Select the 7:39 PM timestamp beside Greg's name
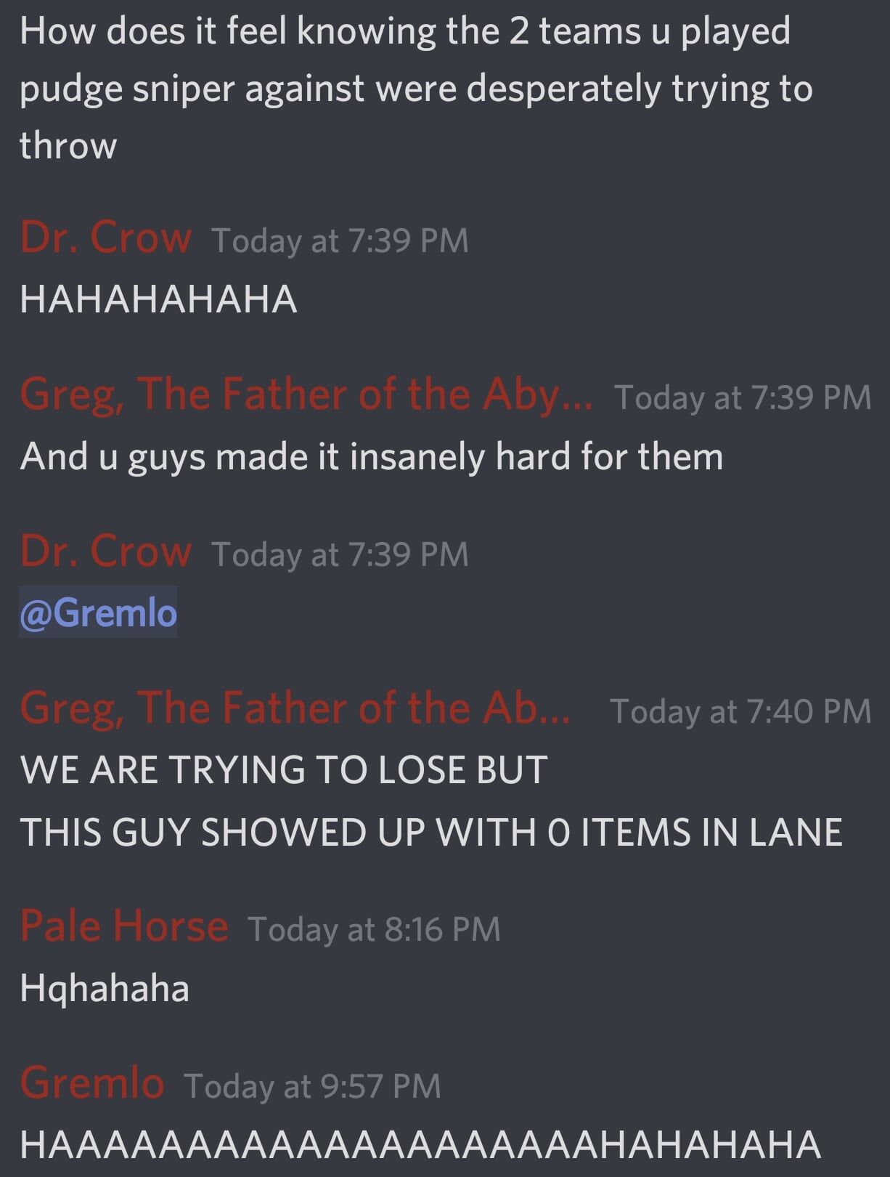 743,397
